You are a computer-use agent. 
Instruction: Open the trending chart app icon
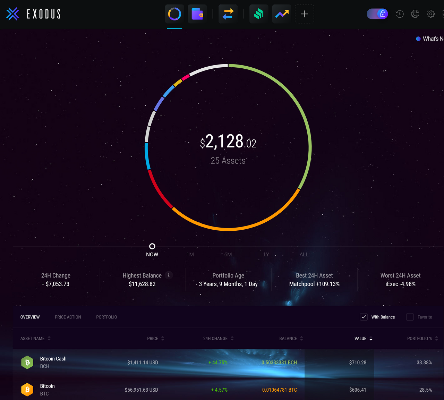point(282,14)
